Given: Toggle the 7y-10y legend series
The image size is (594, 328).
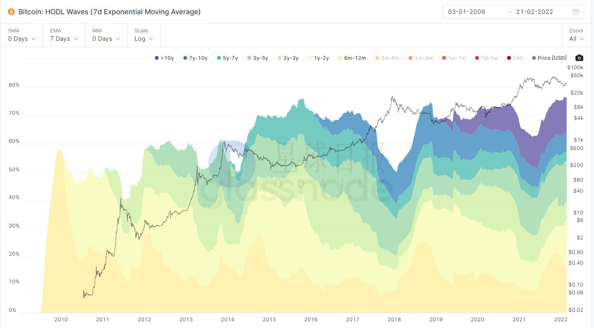Looking at the screenshot, I should [x=195, y=58].
